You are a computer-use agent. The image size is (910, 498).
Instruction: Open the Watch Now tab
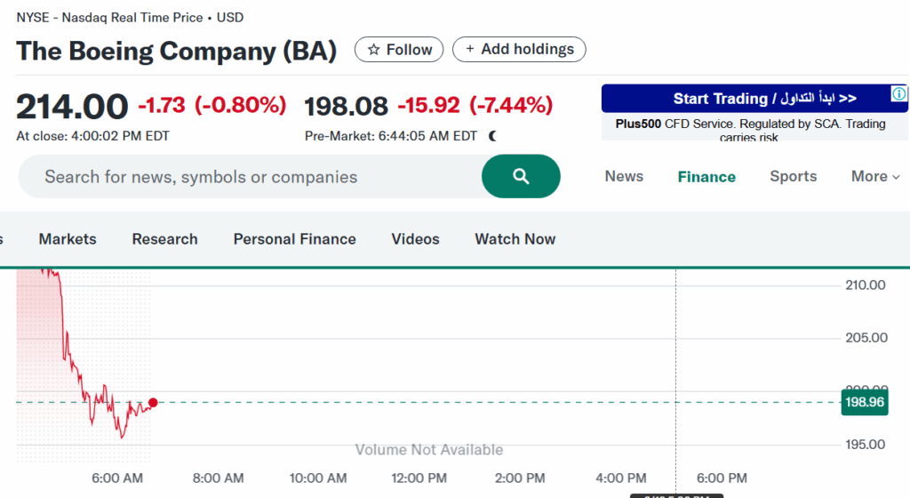pos(515,239)
